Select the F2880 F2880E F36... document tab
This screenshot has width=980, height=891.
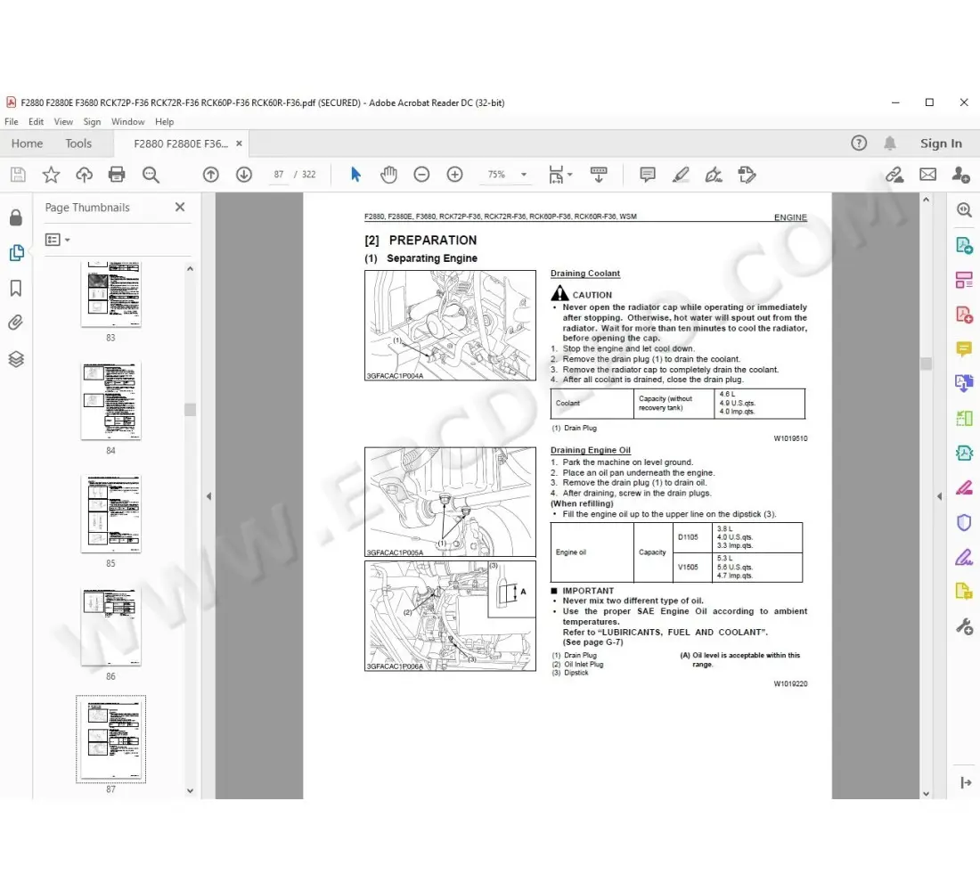point(181,143)
